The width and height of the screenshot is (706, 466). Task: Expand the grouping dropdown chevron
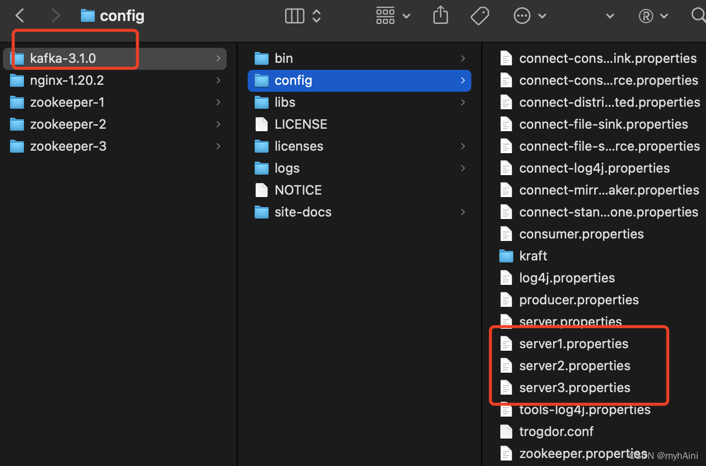click(x=406, y=16)
